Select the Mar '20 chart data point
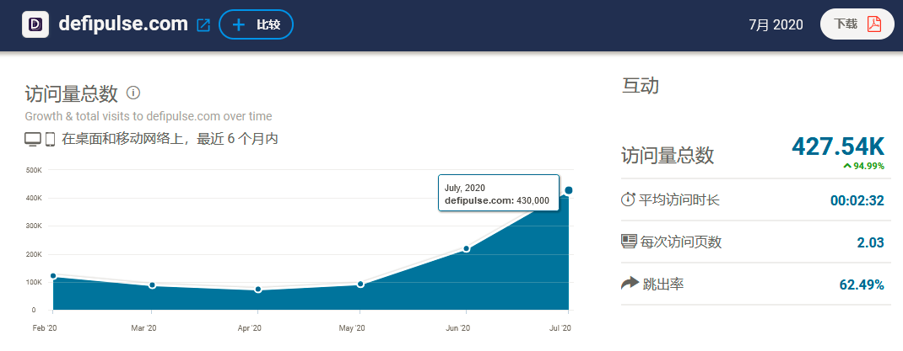The image size is (903, 351). [x=152, y=285]
